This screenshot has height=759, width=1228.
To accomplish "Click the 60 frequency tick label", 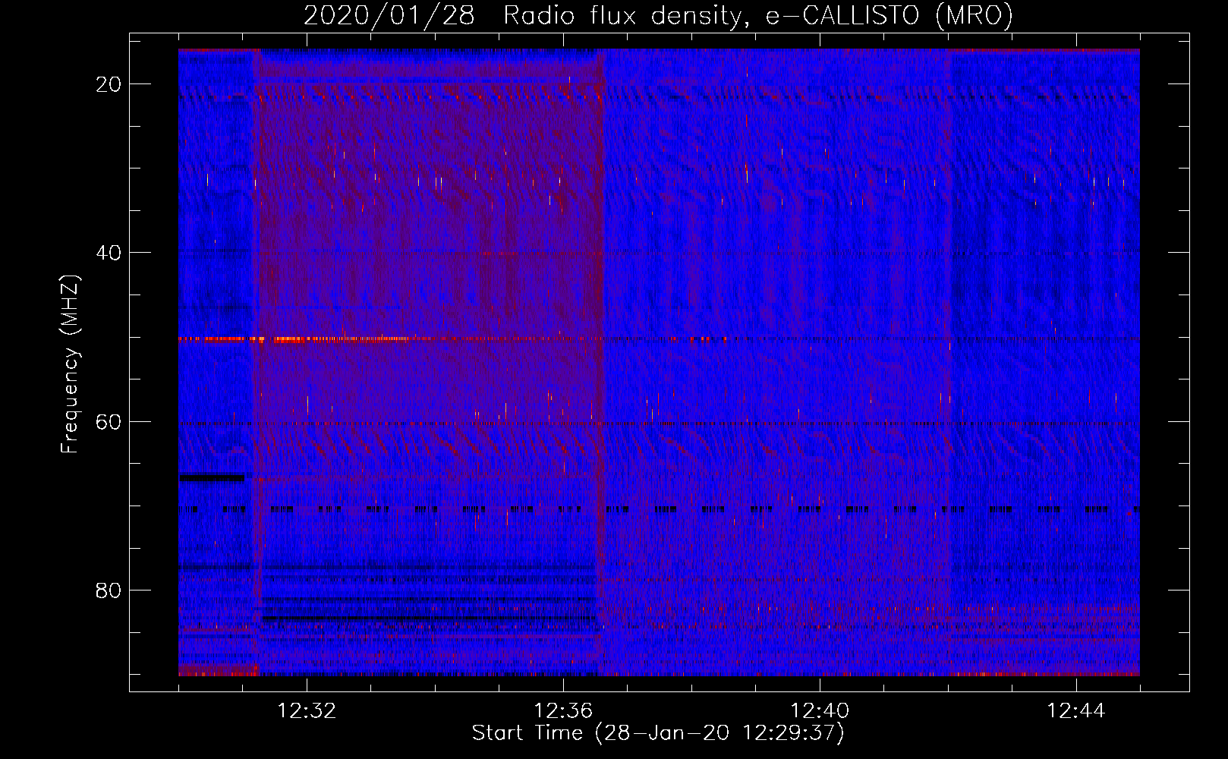I will tap(109, 421).
